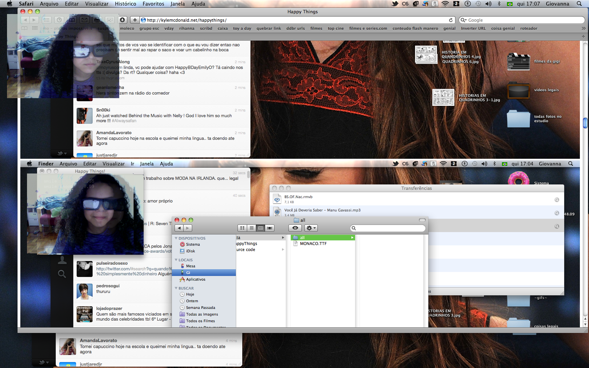The width and height of the screenshot is (589, 368).
Task: Select MONACO.TTF in the Finder column
Action: [x=313, y=244]
